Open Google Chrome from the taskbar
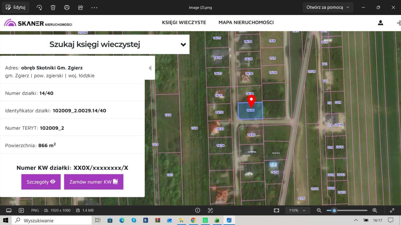The height and width of the screenshot is (225, 401). [193, 220]
